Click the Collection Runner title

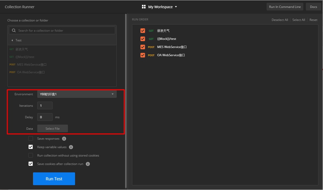coord(20,7)
